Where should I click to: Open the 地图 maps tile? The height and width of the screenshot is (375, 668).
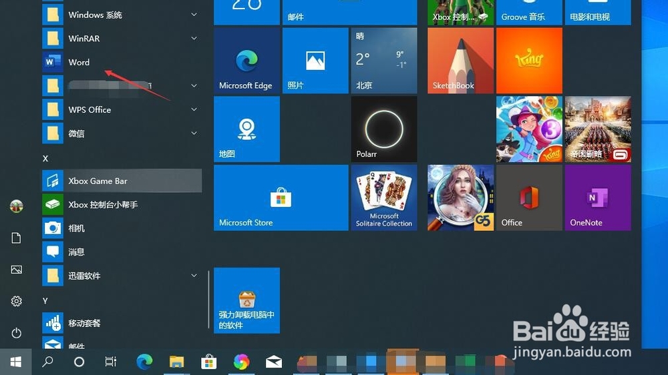point(246,129)
